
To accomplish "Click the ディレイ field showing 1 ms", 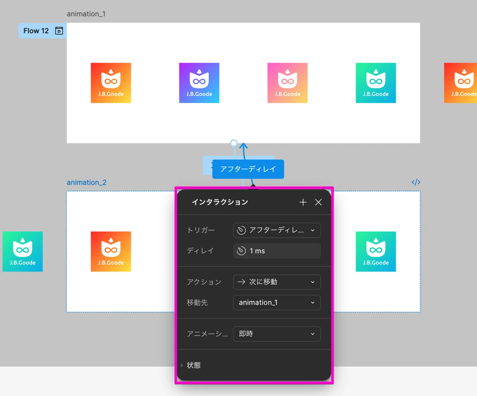I will point(277,251).
